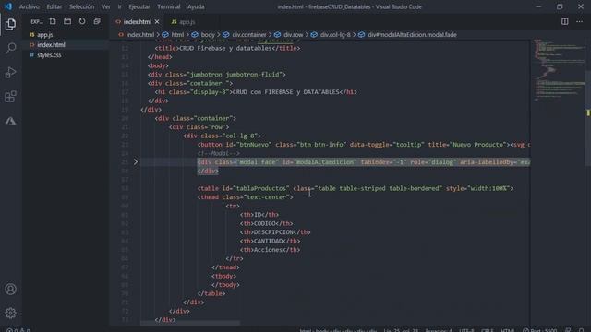Click the div.row breadcrumb segment
Image resolution: width=591 pixels, height=332 pixels.
tap(294, 35)
